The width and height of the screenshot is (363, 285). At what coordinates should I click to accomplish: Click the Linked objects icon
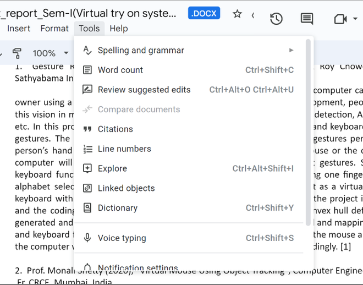coord(87,188)
